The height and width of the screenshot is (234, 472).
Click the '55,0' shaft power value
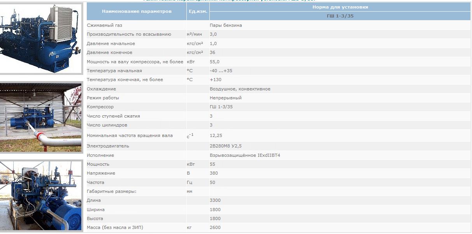pyautogui.click(x=214, y=62)
